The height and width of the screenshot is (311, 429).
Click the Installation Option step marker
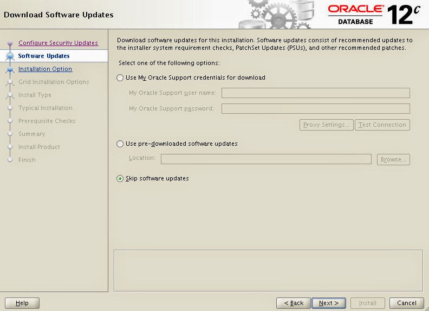tap(10, 69)
